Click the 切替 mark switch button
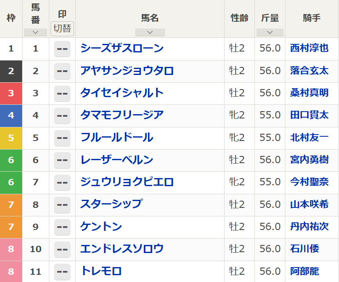 (62, 29)
